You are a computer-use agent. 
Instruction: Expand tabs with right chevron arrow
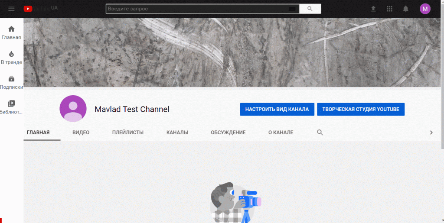click(431, 133)
